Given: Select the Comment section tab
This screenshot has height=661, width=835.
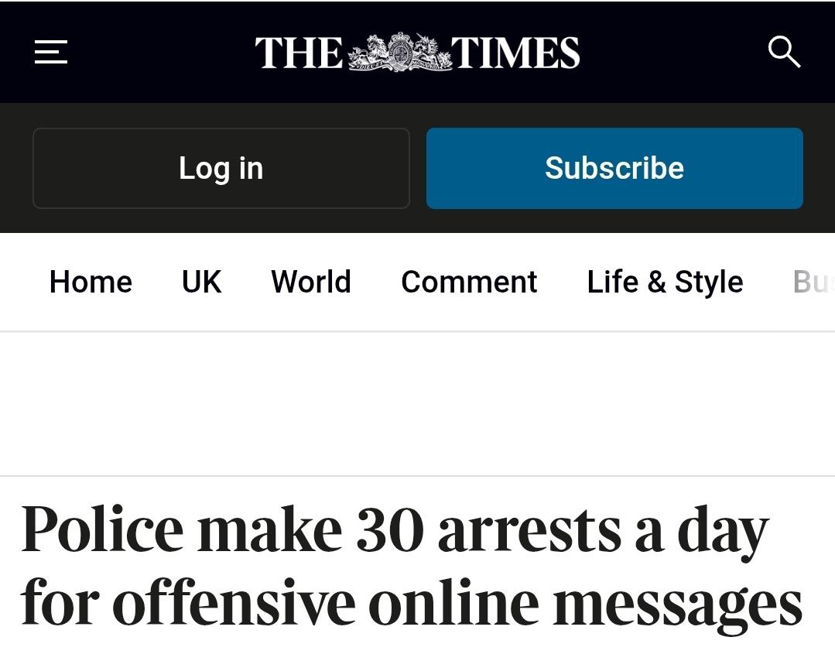Looking at the screenshot, I should pos(469,282).
